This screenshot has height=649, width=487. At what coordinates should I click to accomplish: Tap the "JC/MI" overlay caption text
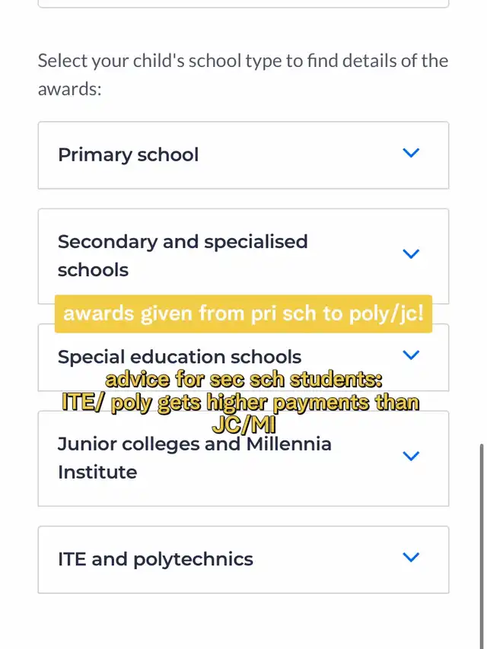(x=243, y=425)
